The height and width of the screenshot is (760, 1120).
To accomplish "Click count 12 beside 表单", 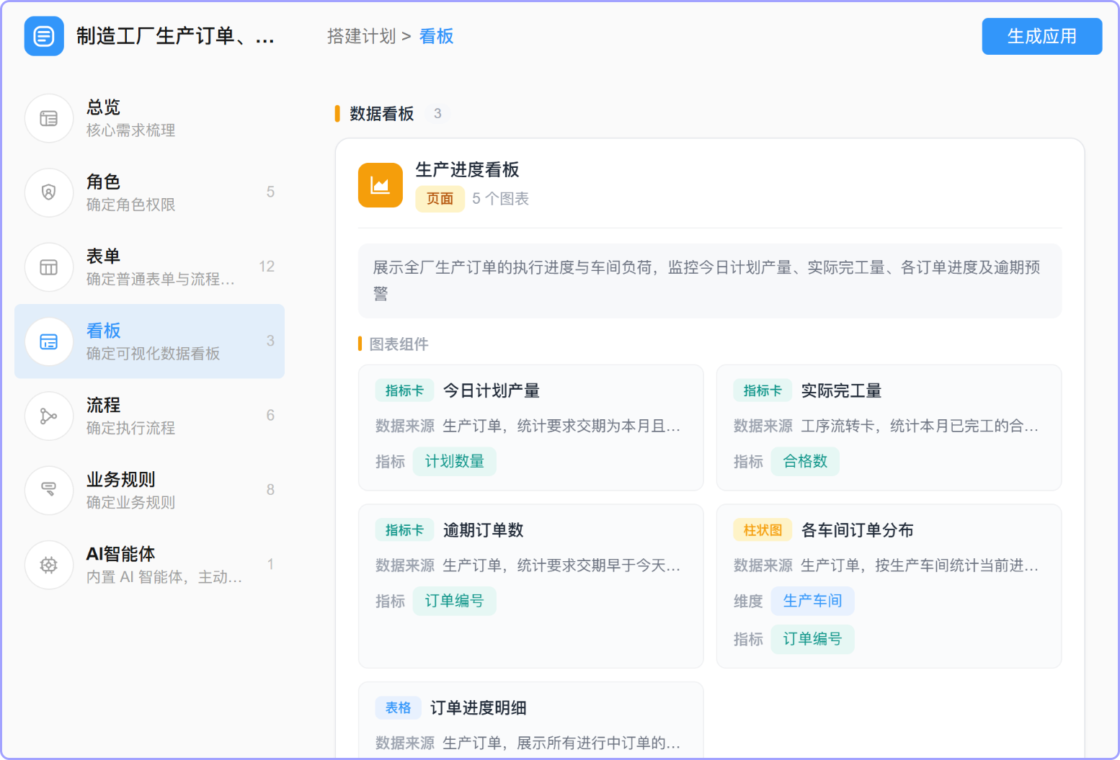I will (267, 267).
